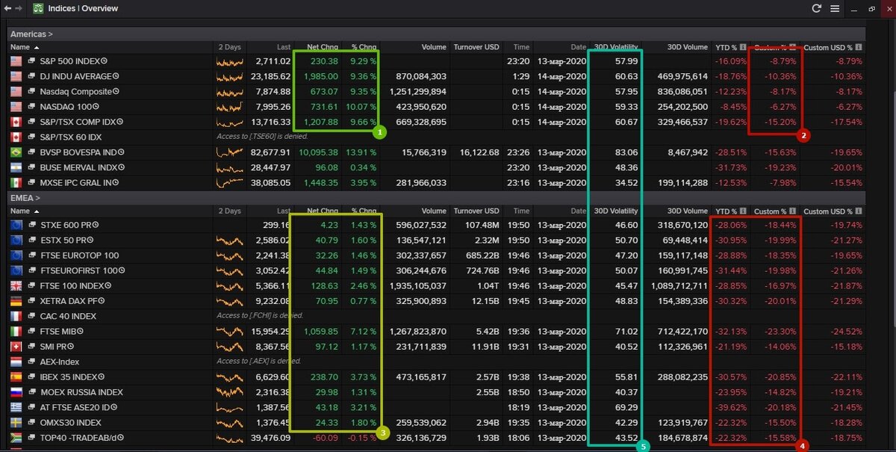This screenshot has width=896, height=452.
Task: Click the French flag beside CAC 40 INDEX
Action: pos(16,316)
